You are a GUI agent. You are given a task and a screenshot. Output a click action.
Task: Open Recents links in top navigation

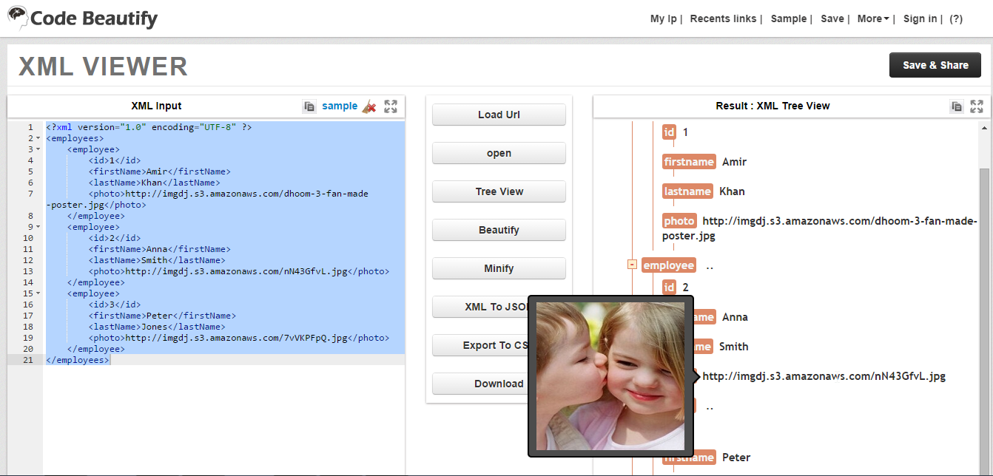tap(723, 18)
